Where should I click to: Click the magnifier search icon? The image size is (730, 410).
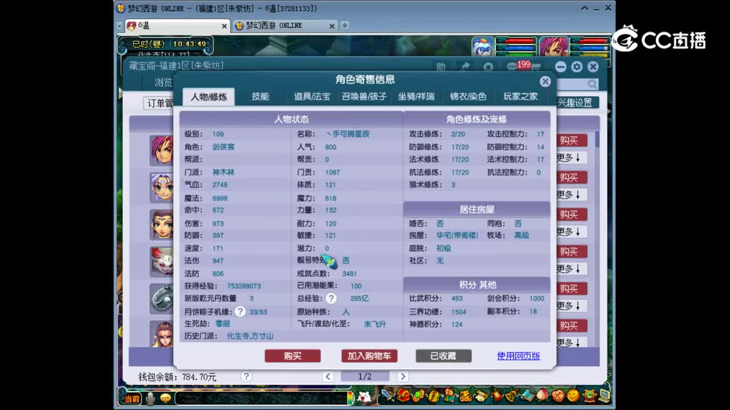(x=593, y=84)
